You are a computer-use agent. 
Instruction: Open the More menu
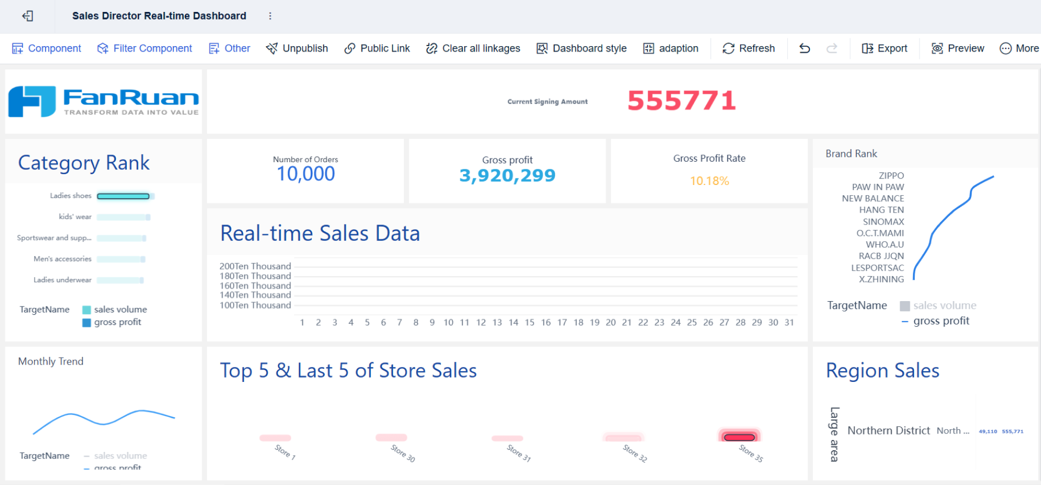(1019, 48)
